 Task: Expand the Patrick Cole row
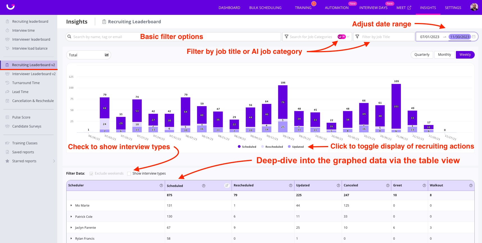pos(71,217)
